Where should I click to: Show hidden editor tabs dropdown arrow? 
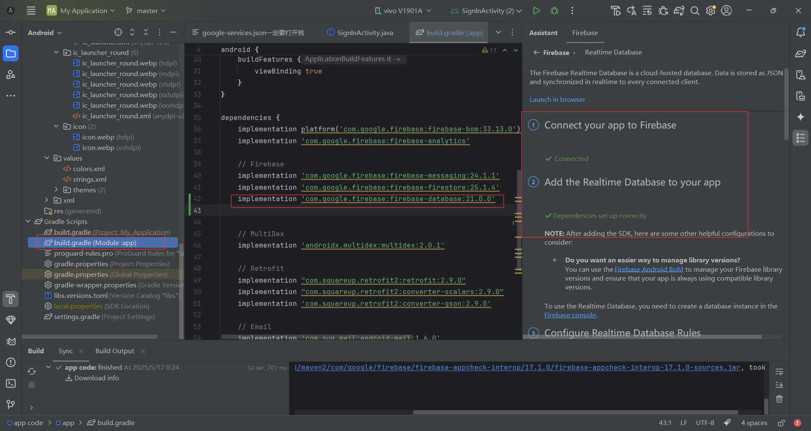(498, 32)
